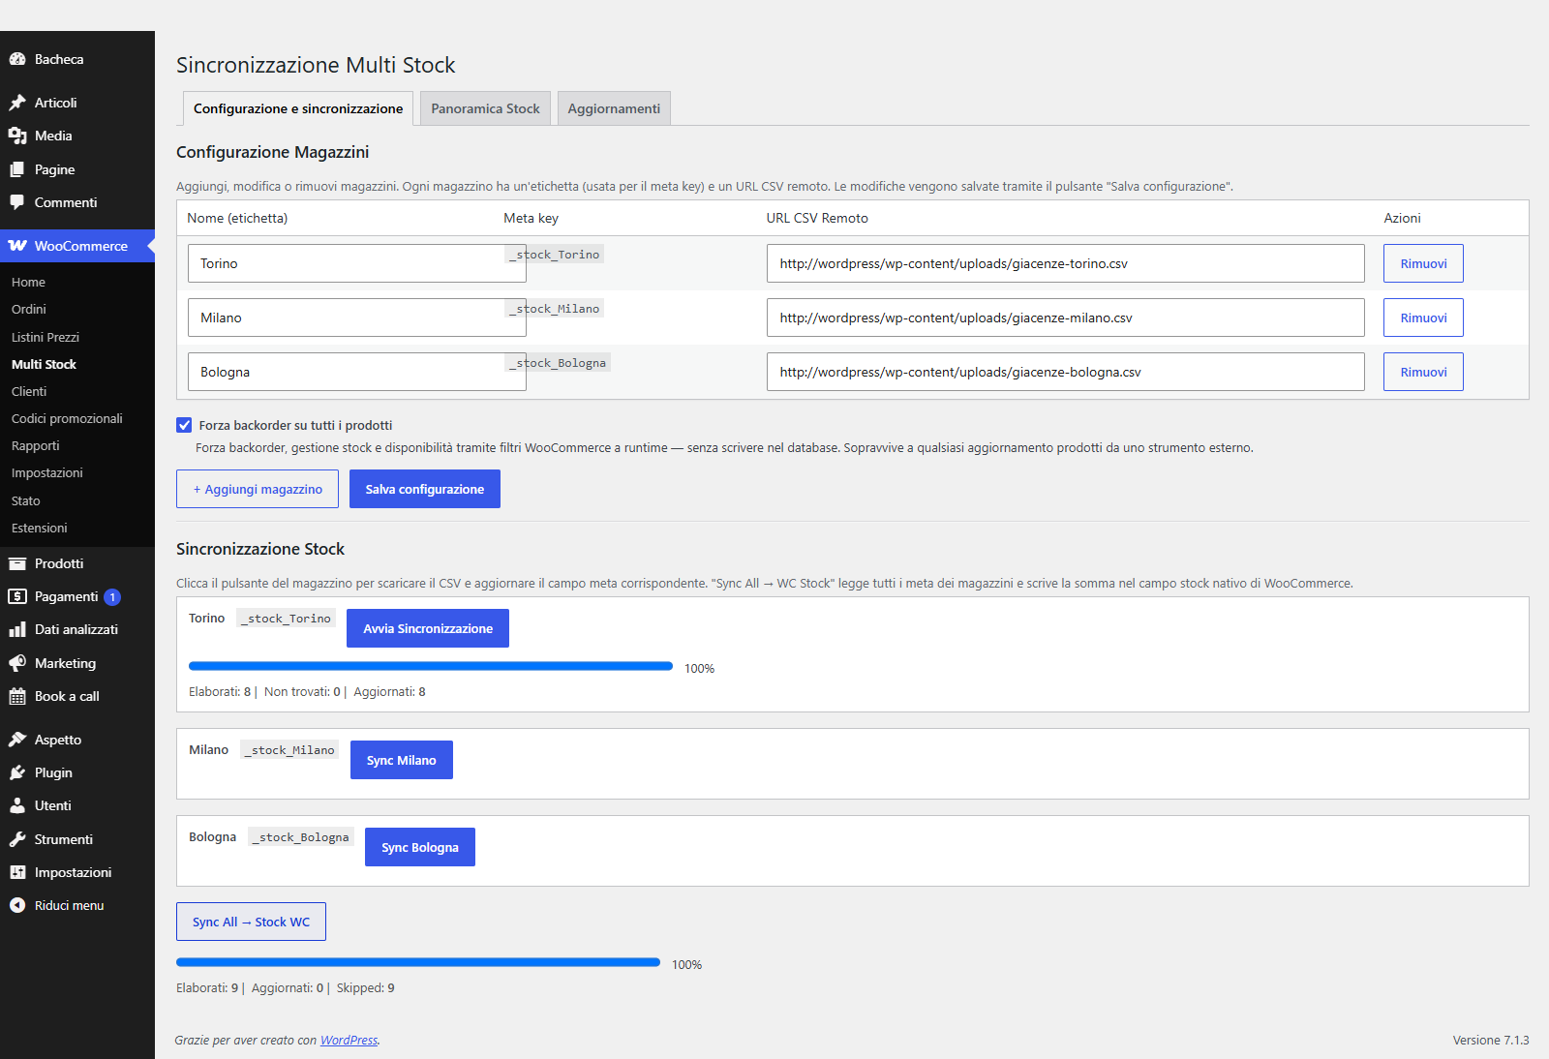Click Sync Milano button
1549x1059 pixels.
[x=402, y=760]
